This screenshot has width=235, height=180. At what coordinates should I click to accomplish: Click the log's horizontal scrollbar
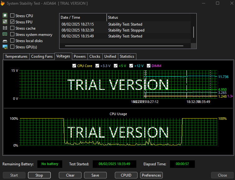pyautogui.click(x=124, y=46)
